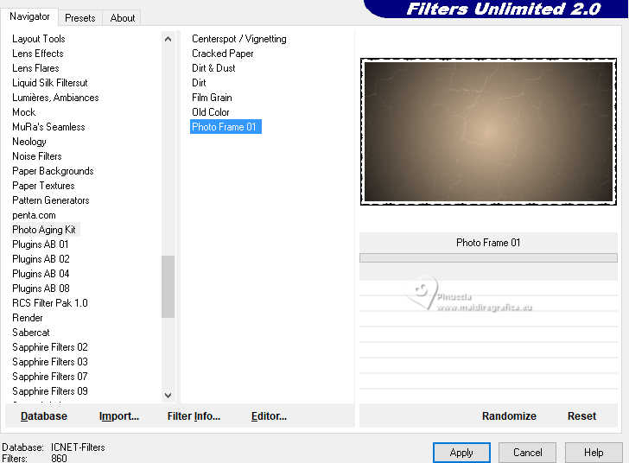Click category list scroll down arrow
Viewport: 629px width, 463px height.
pos(168,396)
